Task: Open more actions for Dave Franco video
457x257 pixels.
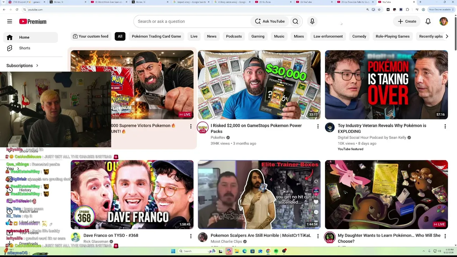Action: coord(191,236)
